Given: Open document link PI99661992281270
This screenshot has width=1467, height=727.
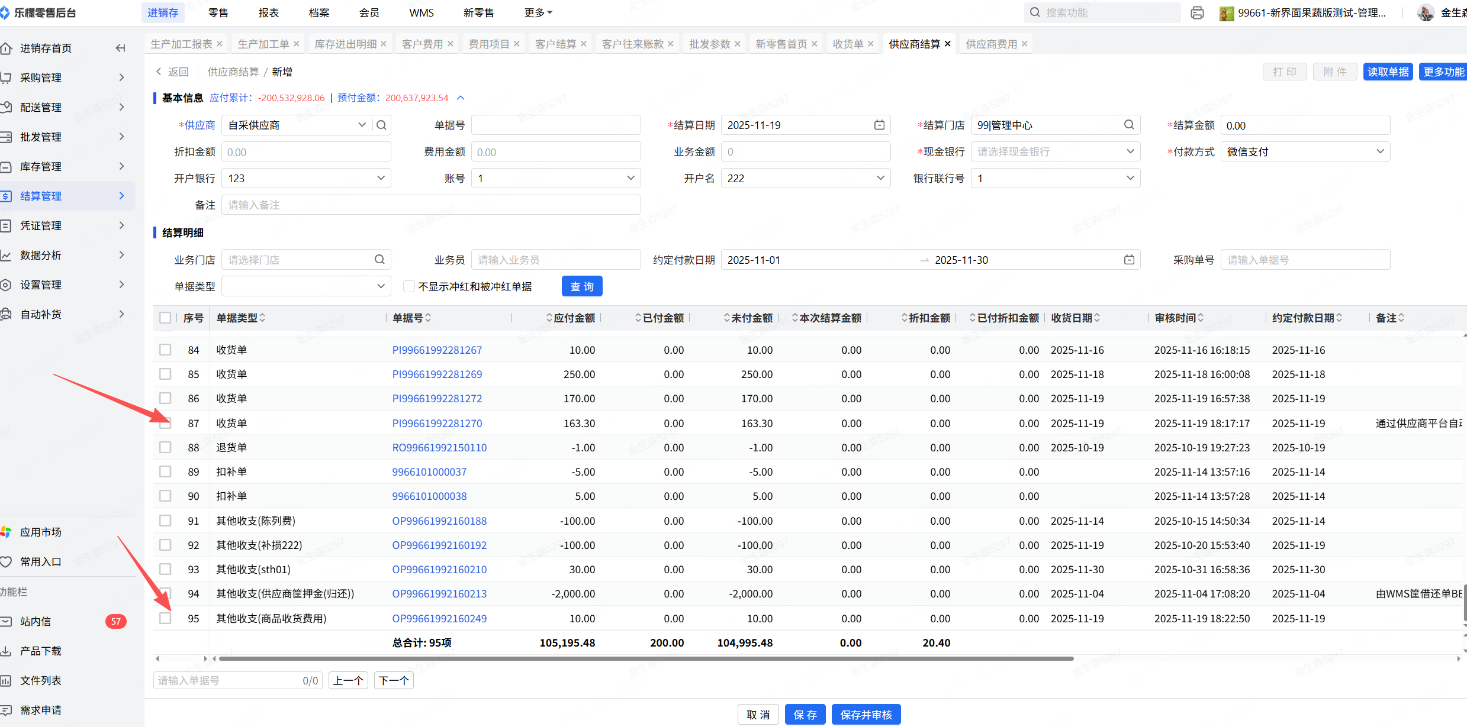Looking at the screenshot, I should pyautogui.click(x=437, y=423).
